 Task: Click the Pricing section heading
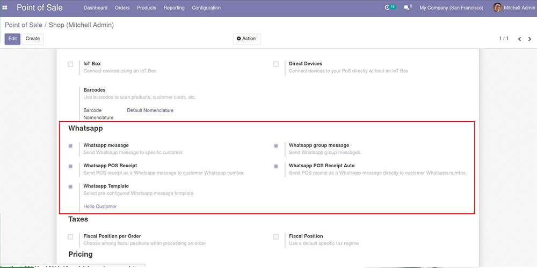pyautogui.click(x=81, y=254)
